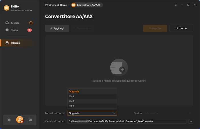Click the Aggiungi button
Viewport: 200px width, 129px height.
57,28
